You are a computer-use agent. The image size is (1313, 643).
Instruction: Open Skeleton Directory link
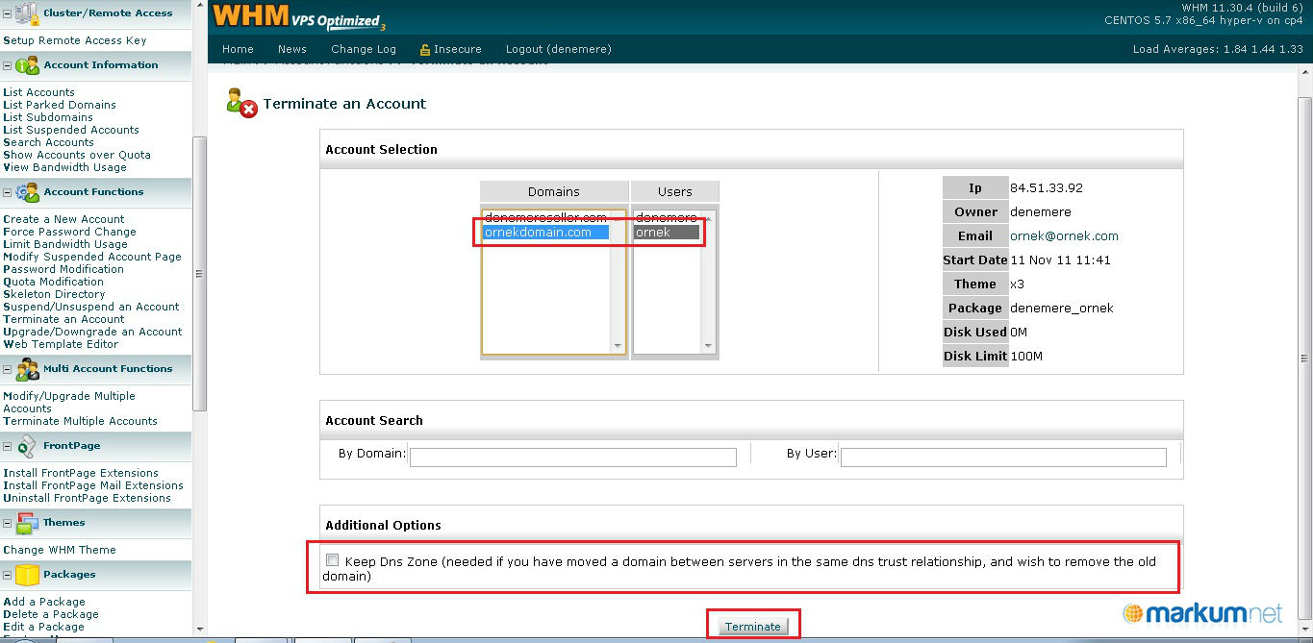coord(54,294)
